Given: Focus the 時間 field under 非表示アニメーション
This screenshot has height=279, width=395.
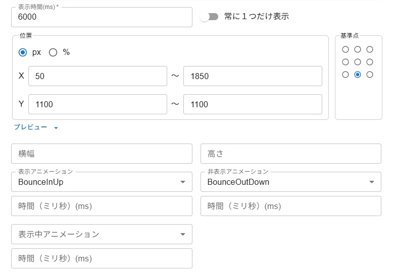Looking at the screenshot, I should tap(290, 206).
